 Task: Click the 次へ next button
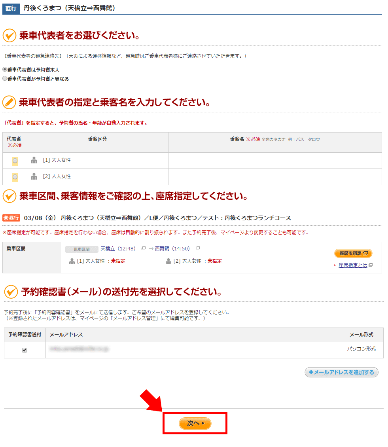tap(195, 423)
